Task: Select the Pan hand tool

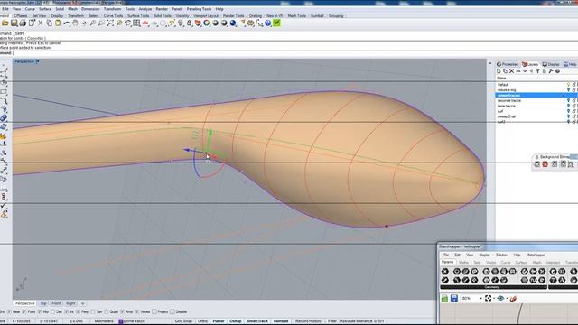Action: 75,23
